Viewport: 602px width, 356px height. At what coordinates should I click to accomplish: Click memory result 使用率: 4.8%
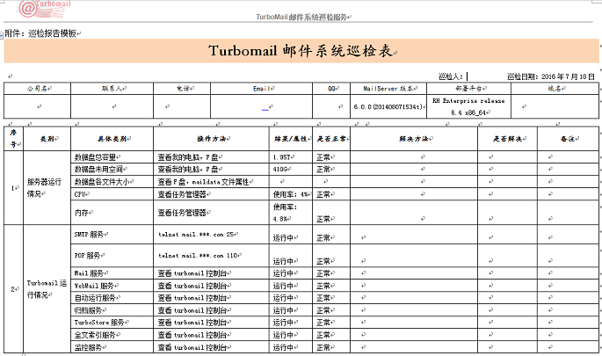(x=285, y=213)
